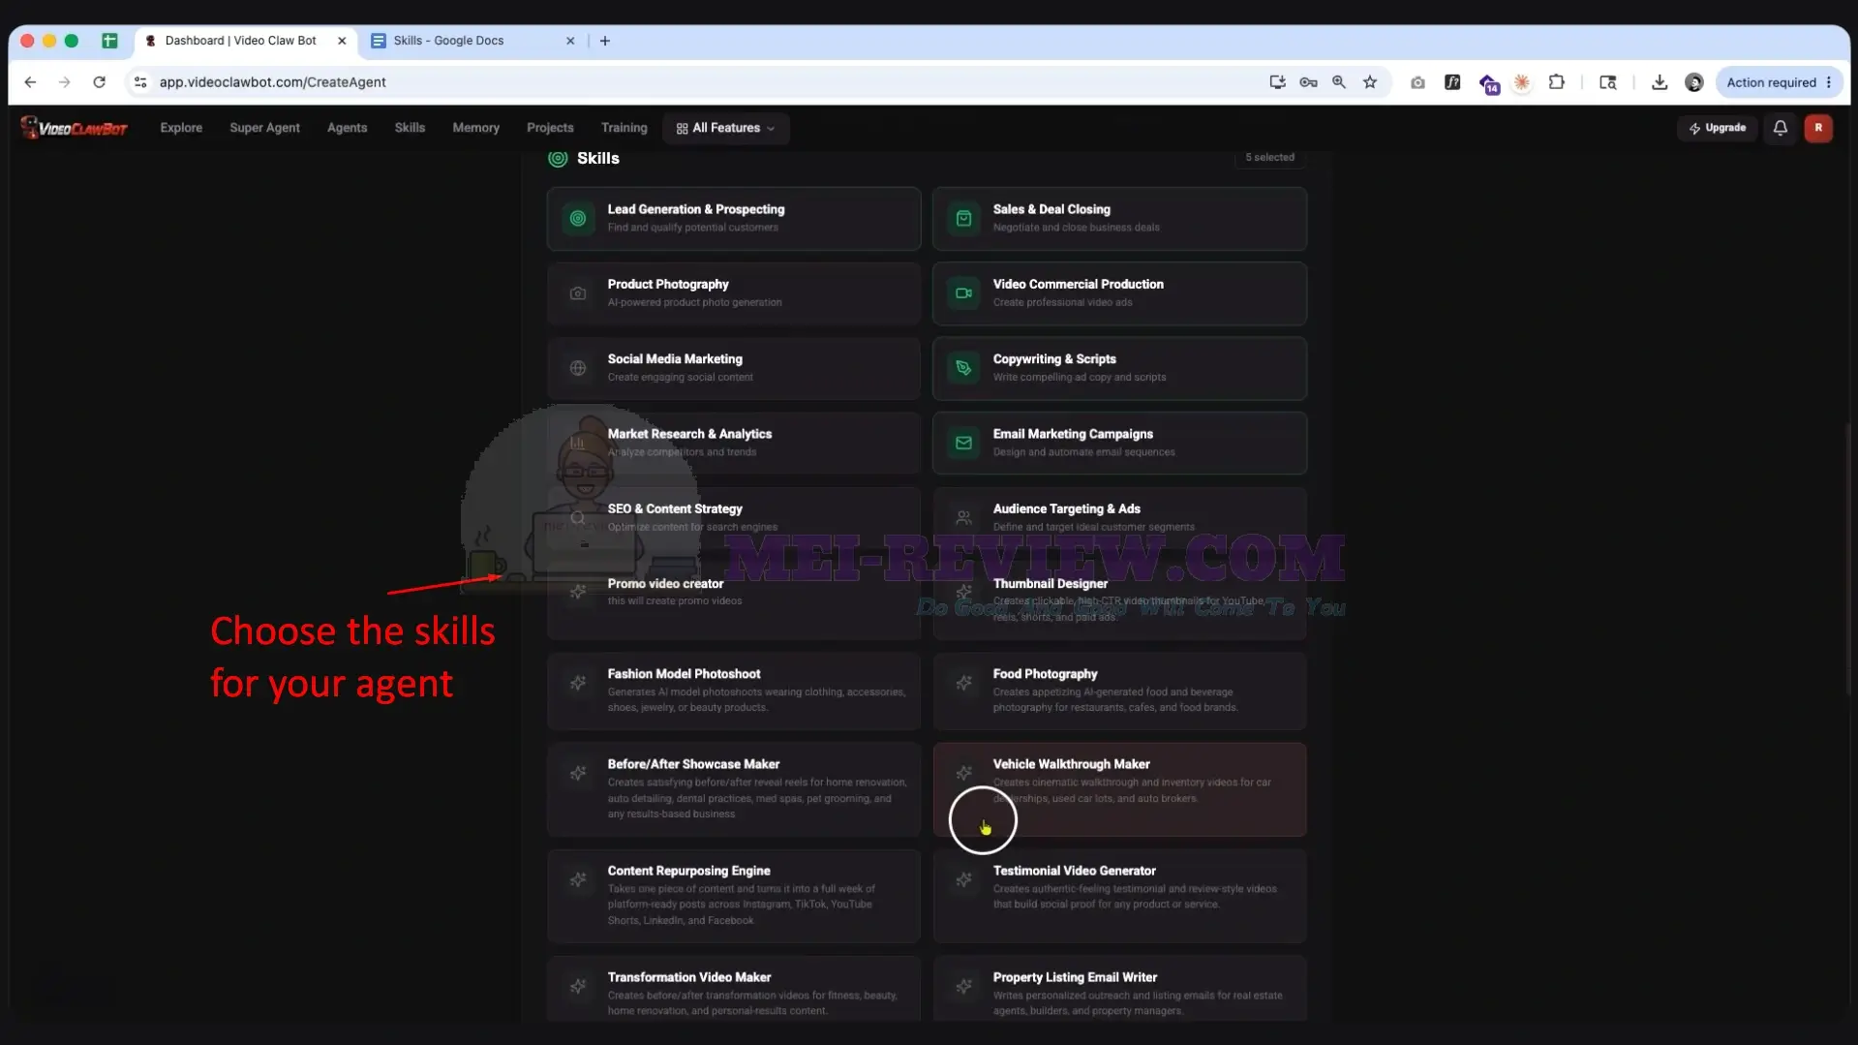
Task: Click the password key icon in address bar
Action: click(1307, 82)
